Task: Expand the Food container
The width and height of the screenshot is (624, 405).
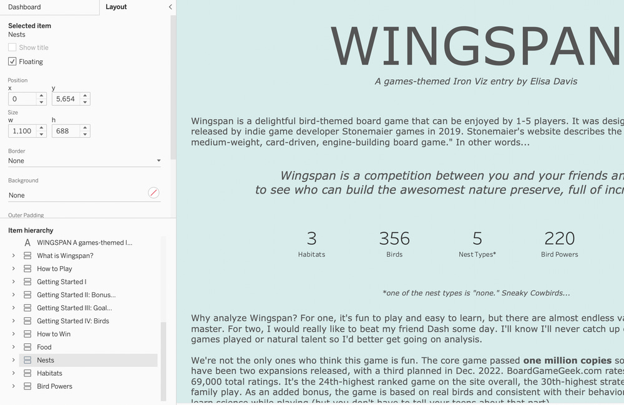Action: [x=13, y=347]
